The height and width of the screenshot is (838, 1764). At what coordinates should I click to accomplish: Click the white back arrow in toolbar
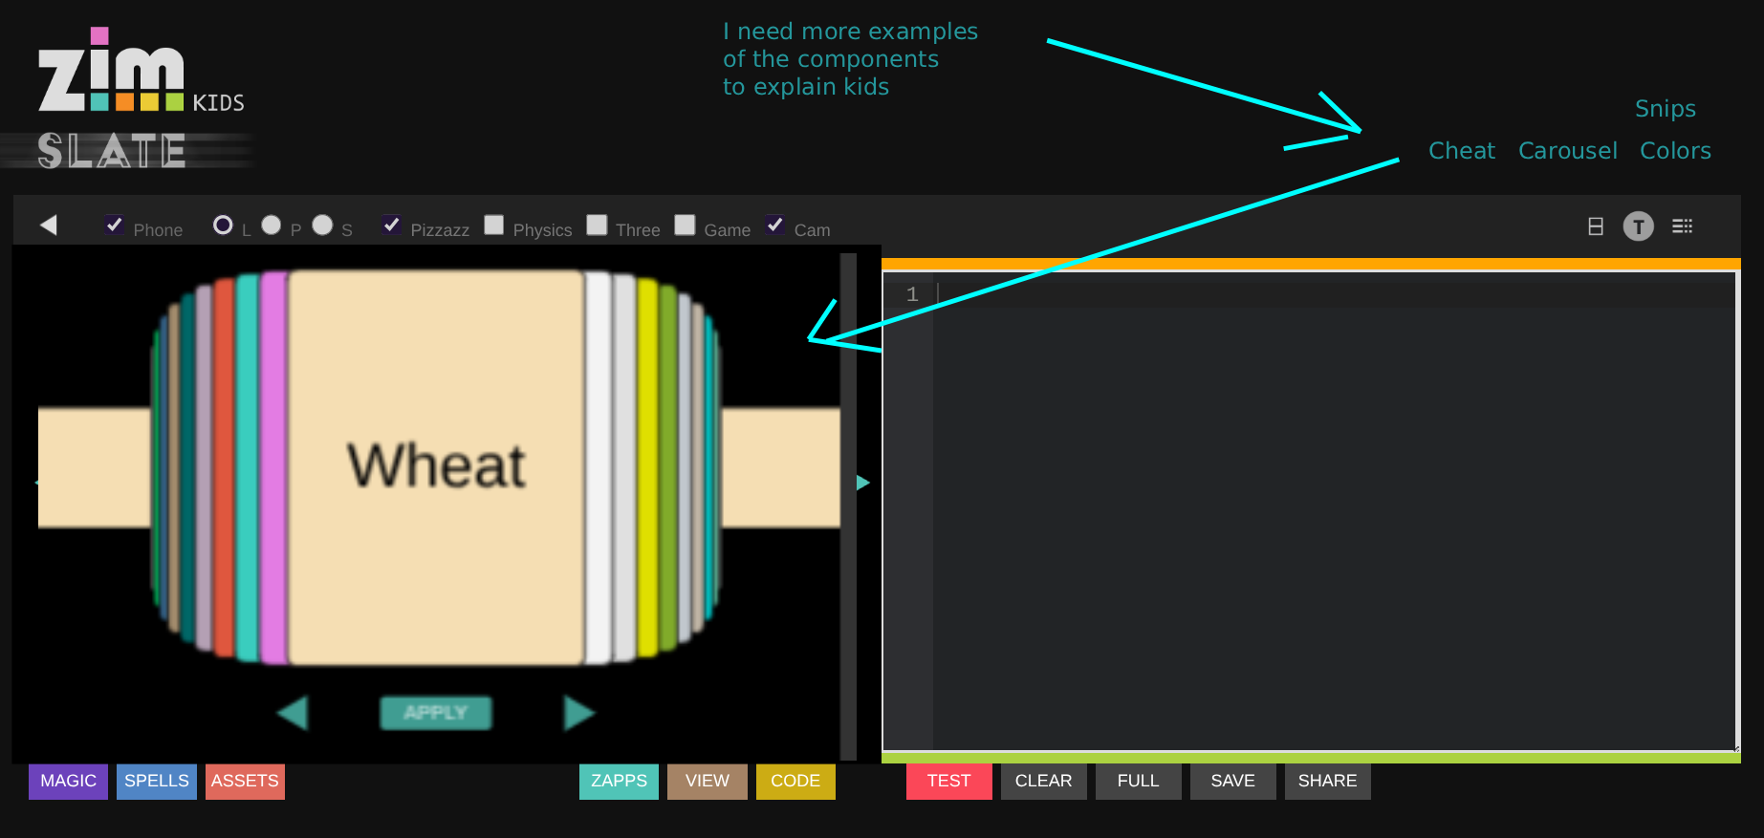(x=49, y=225)
